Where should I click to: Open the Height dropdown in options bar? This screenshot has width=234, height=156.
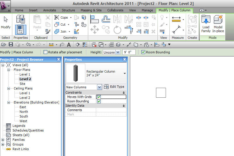click(x=118, y=52)
